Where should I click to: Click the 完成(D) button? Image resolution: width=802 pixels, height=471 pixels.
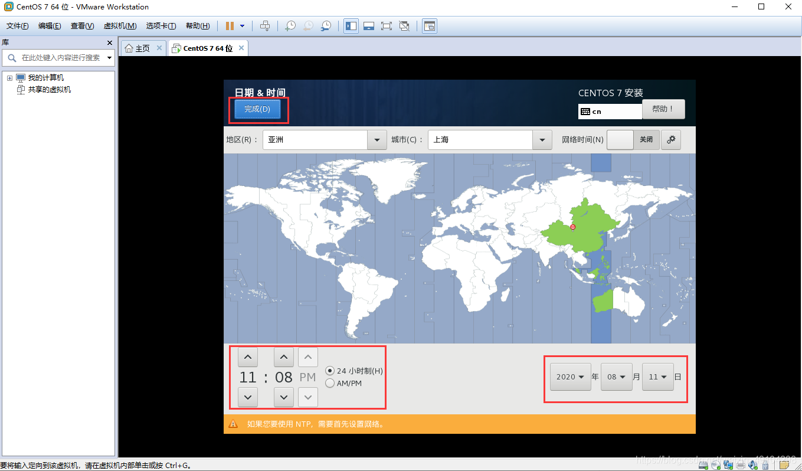[x=257, y=109]
